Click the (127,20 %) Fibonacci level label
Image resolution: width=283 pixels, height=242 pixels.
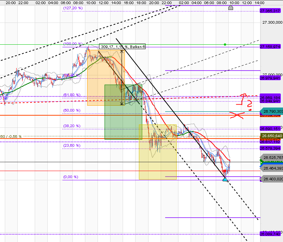73,8
